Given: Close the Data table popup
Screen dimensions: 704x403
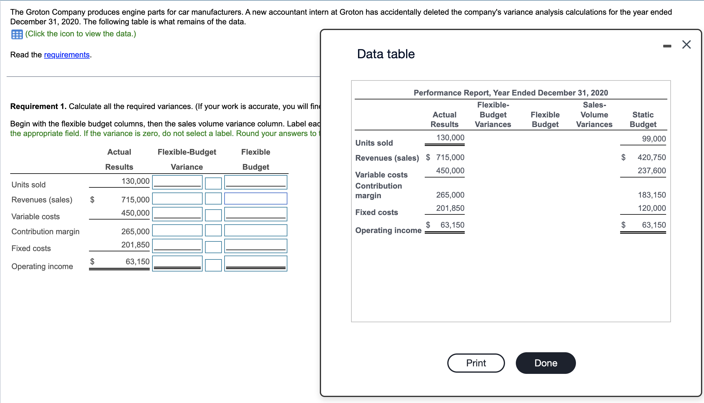Looking at the screenshot, I should [x=686, y=45].
